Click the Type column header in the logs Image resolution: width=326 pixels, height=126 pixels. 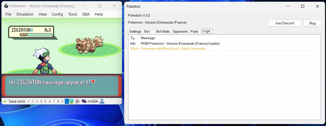[134, 38]
